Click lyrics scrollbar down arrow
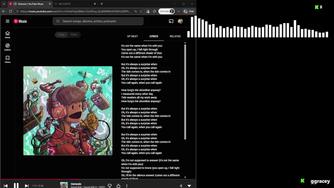This screenshot has height=188, width=334. (185, 177)
